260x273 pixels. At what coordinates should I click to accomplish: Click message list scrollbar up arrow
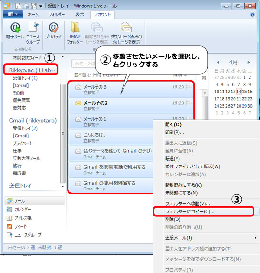coord(205,93)
